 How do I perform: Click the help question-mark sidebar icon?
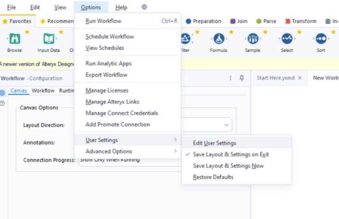2,103
